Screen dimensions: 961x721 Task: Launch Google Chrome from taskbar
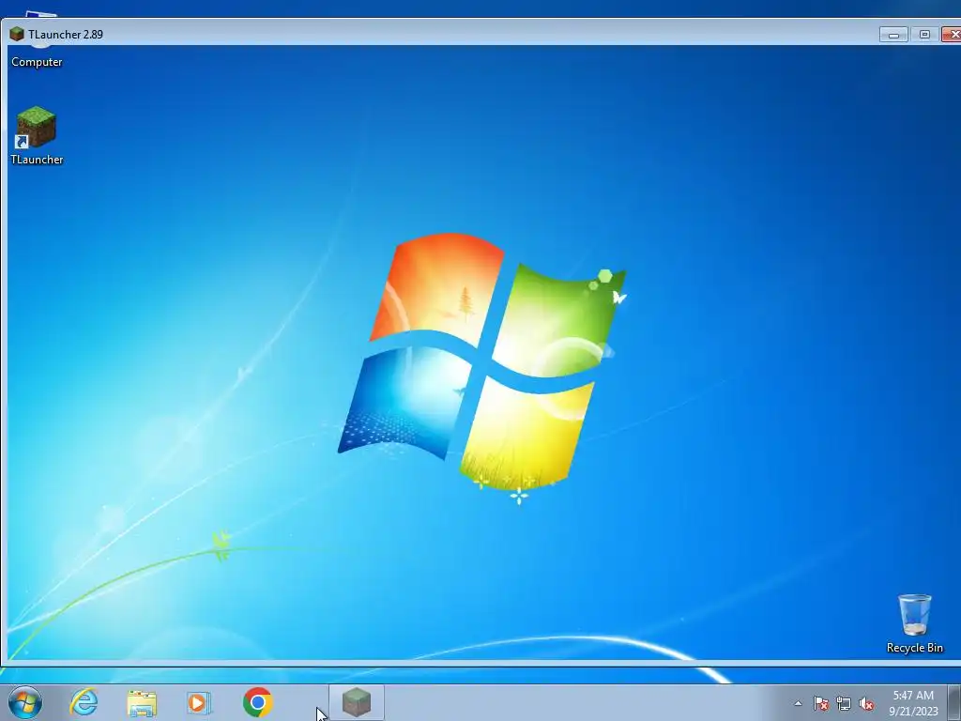coord(257,702)
